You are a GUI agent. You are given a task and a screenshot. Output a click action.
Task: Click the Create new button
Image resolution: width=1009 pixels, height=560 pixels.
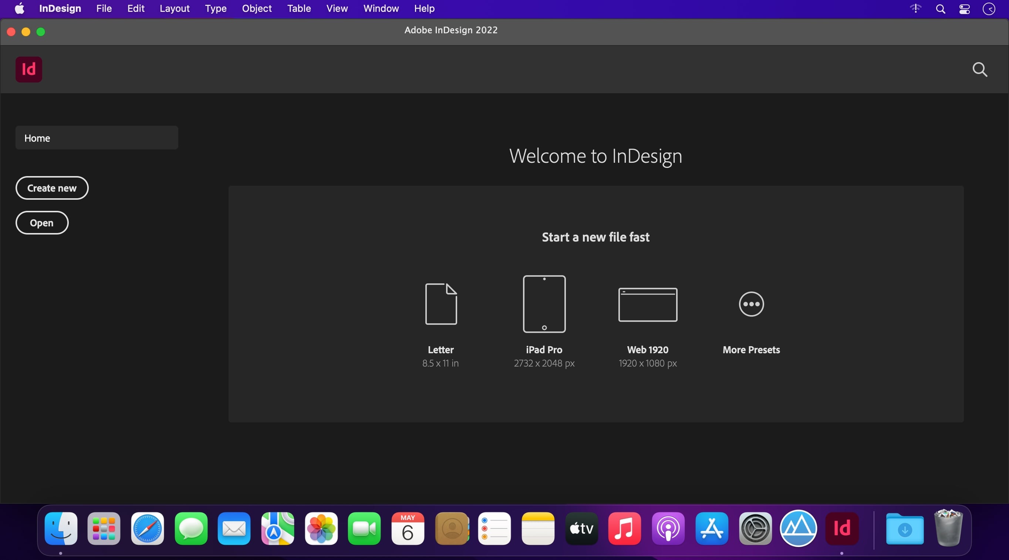tap(52, 188)
